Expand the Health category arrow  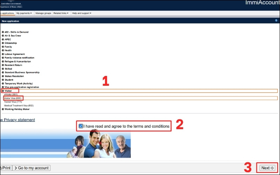3,50
